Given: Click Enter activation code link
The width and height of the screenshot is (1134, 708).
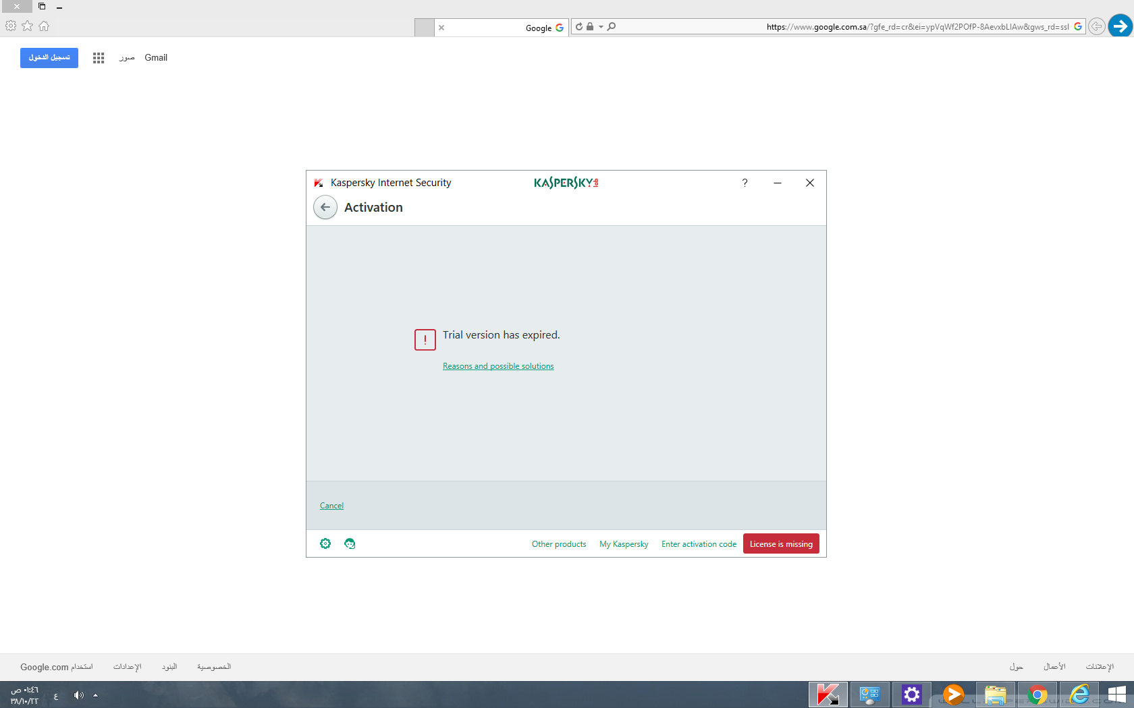Looking at the screenshot, I should (x=699, y=544).
